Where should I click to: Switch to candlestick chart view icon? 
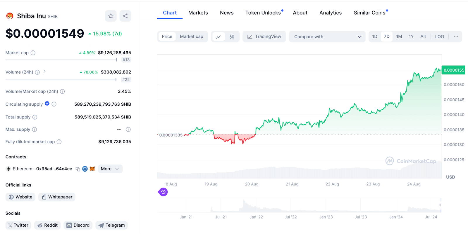tap(232, 37)
